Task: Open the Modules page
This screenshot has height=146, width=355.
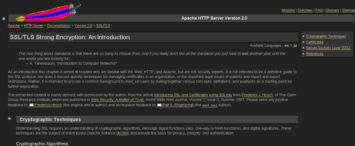Action: click(x=288, y=10)
